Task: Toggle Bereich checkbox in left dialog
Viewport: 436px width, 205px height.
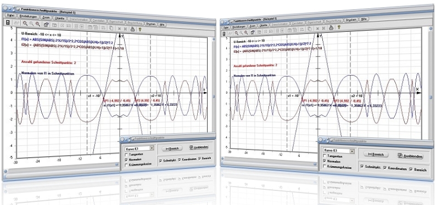Action: [200, 158]
